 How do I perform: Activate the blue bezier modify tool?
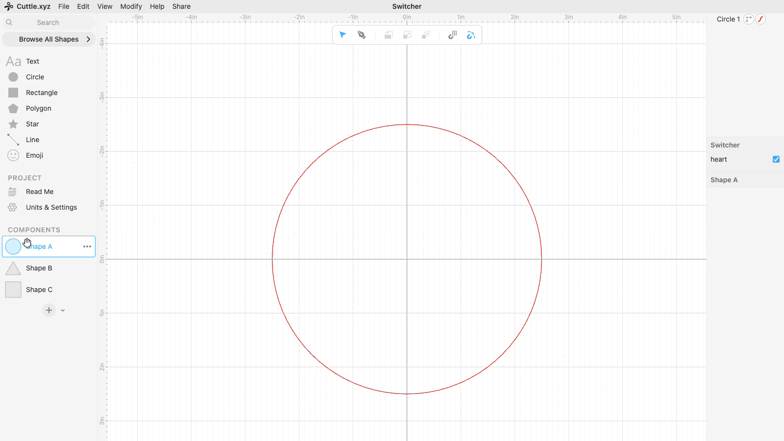coord(471,35)
